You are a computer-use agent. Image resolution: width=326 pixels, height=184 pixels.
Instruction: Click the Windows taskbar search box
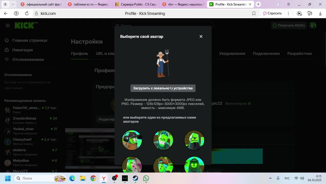[x=39, y=178]
